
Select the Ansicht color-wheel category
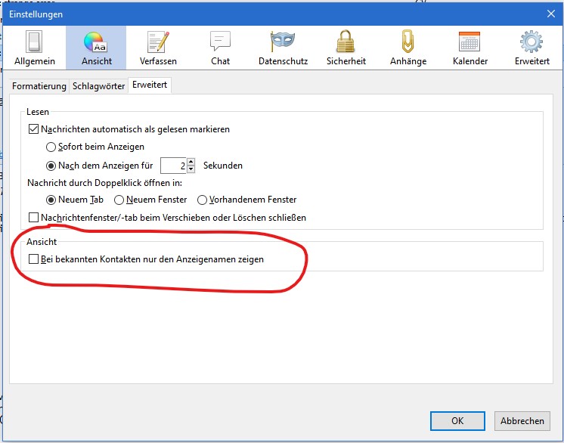click(96, 48)
